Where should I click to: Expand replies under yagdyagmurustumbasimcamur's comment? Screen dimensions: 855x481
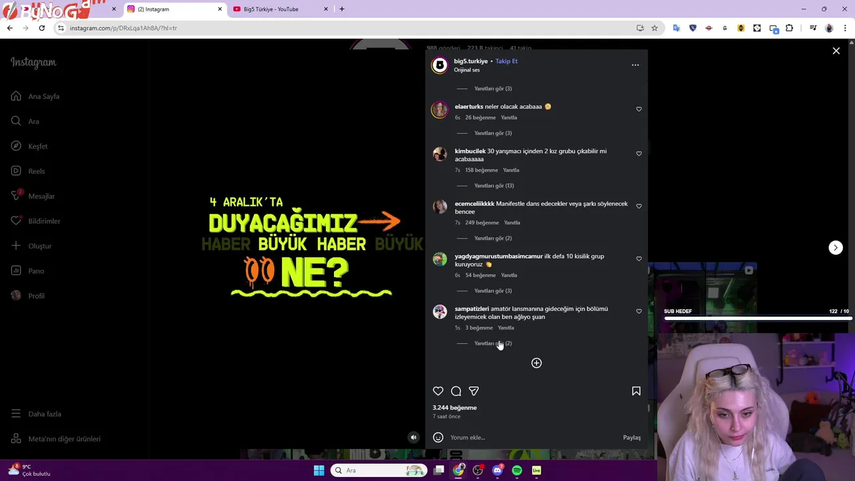click(x=493, y=291)
